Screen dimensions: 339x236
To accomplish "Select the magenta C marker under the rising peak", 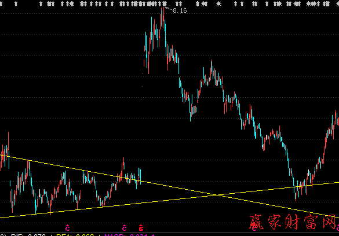I will [x=125, y=227].
